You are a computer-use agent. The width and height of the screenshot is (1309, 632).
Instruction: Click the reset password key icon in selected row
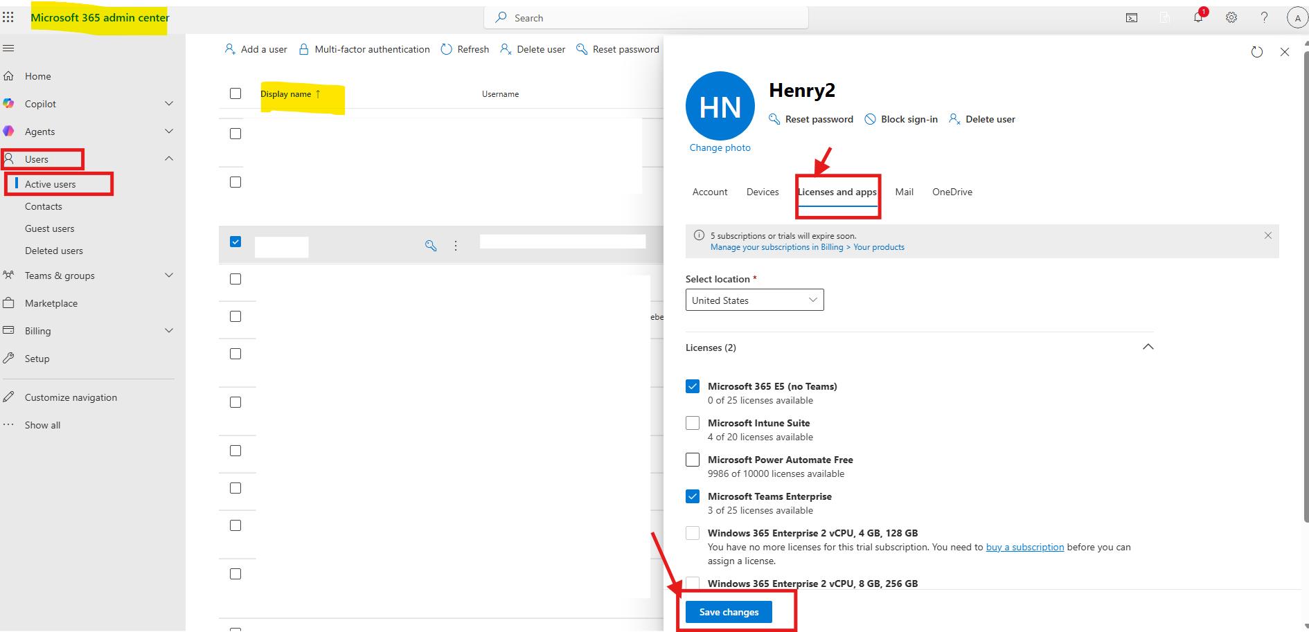click(431, 246)
